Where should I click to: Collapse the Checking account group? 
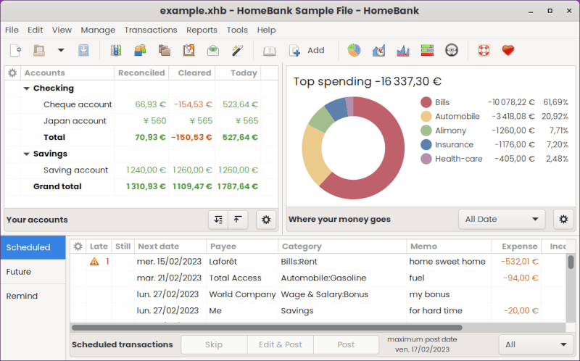pyautogui.click(x=27, y=88)
